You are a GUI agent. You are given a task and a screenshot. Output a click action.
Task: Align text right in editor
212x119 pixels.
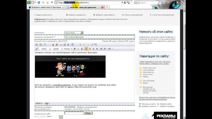93,49
